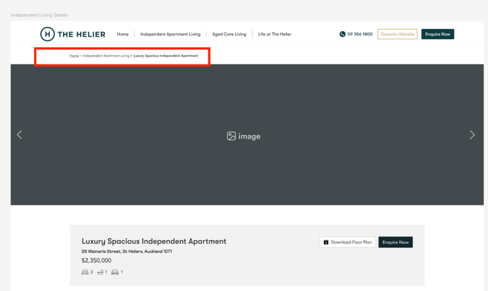Go to previous carousel image

coord(19,135)
